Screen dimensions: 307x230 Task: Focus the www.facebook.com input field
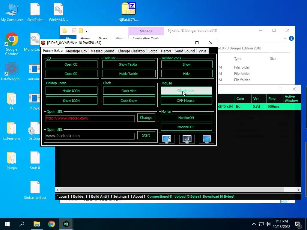click(90, 136)
